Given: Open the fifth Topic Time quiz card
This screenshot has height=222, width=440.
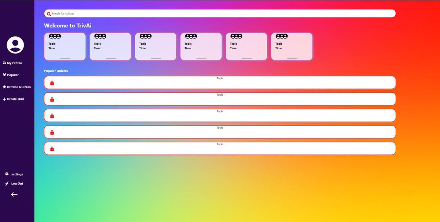Looking at the screenshot, I should 246,47.
